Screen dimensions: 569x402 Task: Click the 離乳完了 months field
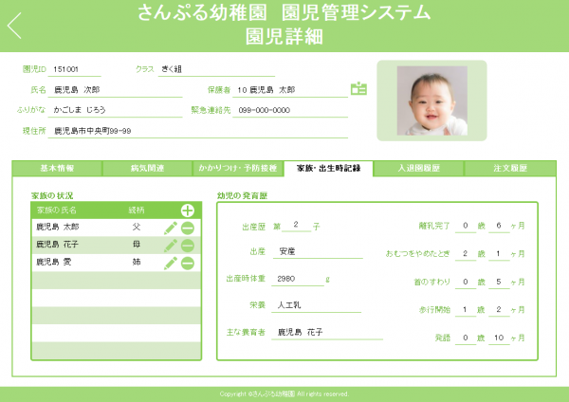coord(499,226)
